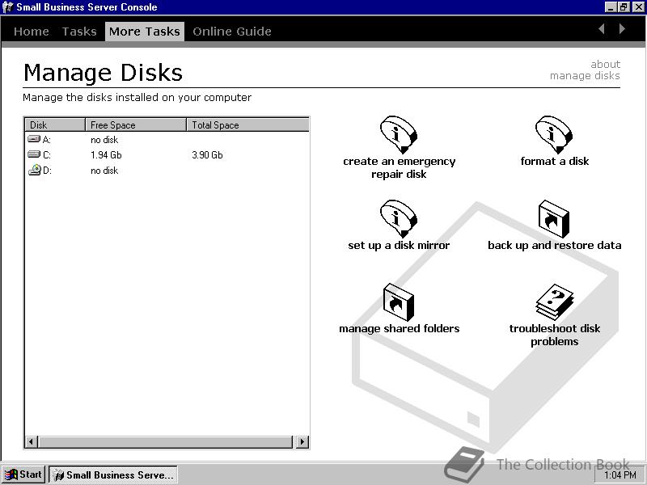Click the create an emergency repair disk label
The image size is (647, 485).
399,167
